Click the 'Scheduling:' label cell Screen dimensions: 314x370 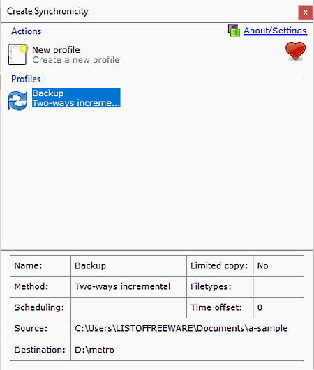point(40,307)
